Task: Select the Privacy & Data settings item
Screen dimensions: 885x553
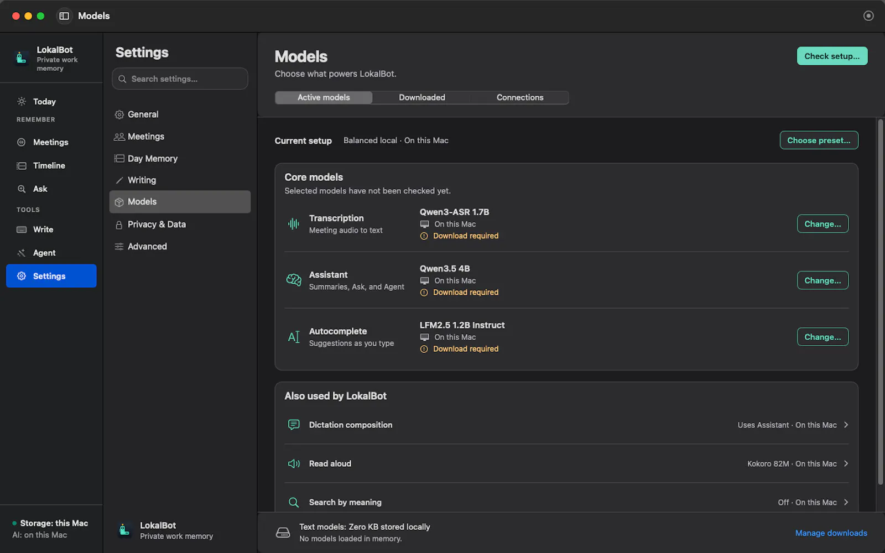Action: click(180, 225)
